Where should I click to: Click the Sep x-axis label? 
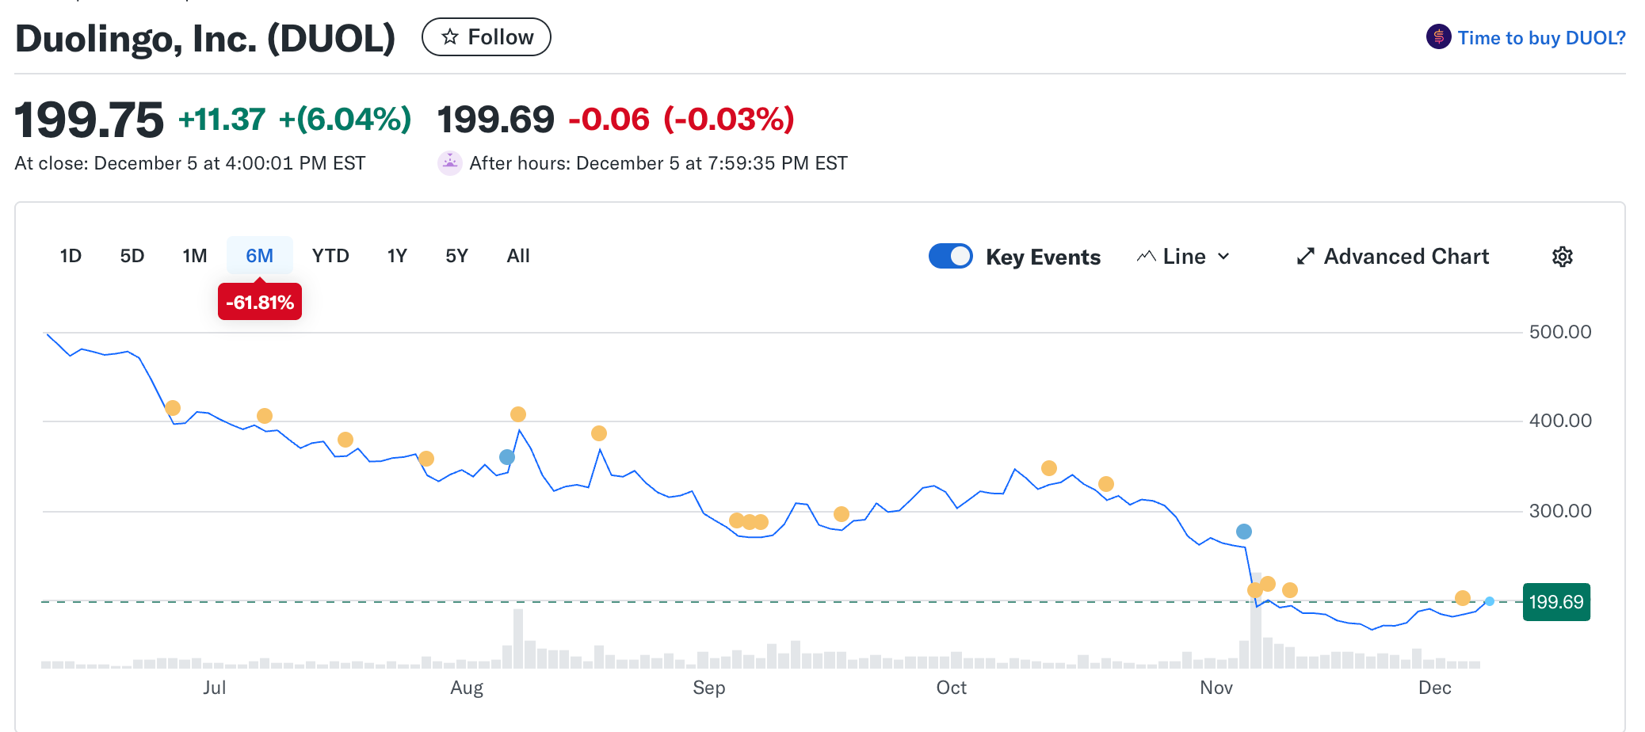(x=709, y=688)
